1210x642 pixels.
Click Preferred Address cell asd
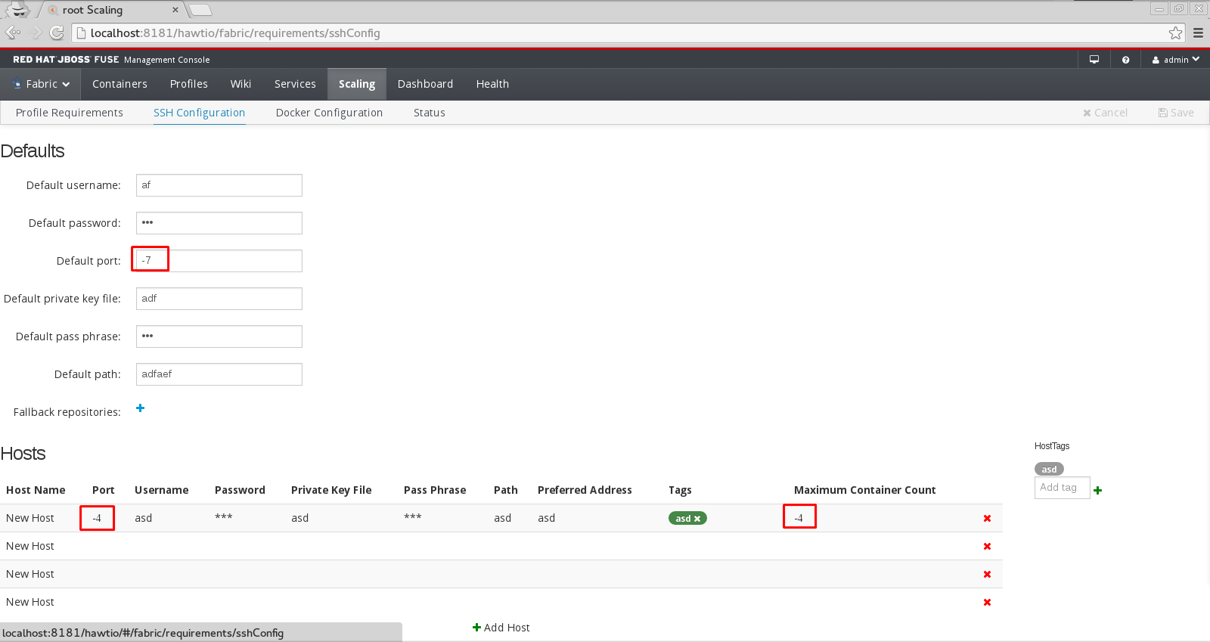[x=547, y=518]
